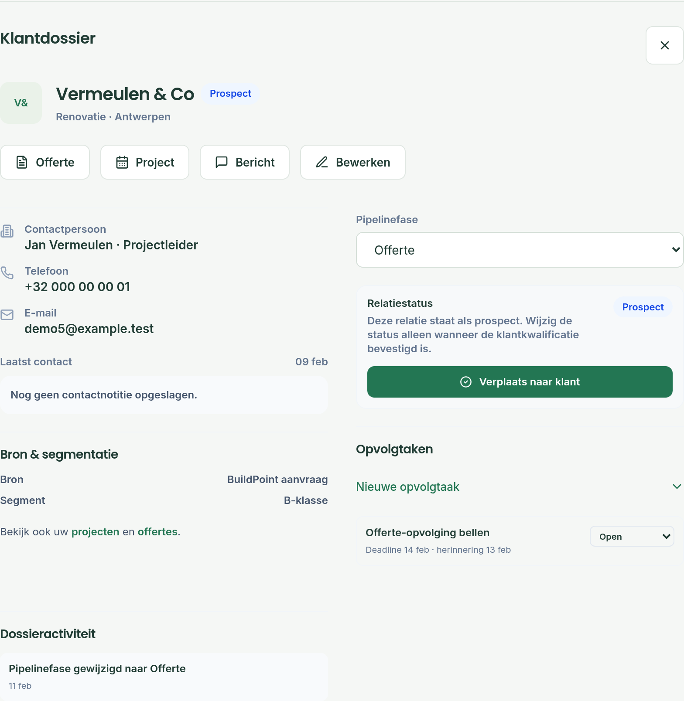
Task: Click the document icon on Offerte button
Action: (22, 162)
